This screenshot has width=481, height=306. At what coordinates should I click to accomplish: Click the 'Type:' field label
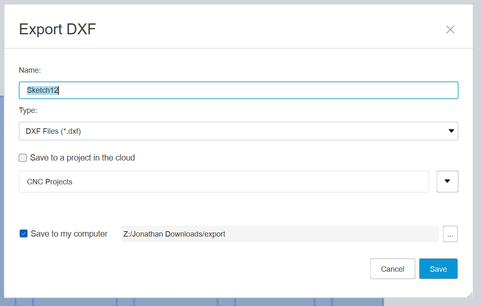[x=28, y=110]
